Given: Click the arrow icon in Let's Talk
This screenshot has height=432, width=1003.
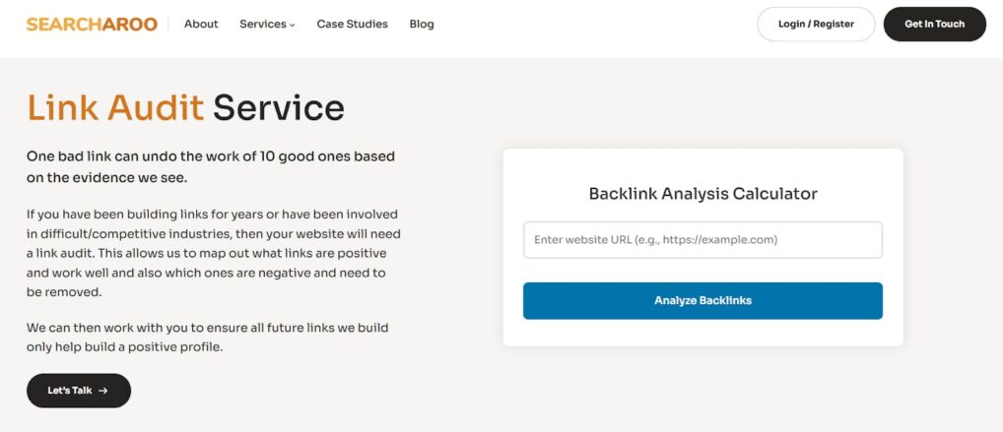Looking at the screenshot, I should (103, 391).
